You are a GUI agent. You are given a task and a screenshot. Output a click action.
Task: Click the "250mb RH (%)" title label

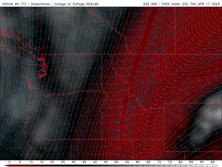click(14, 4)
